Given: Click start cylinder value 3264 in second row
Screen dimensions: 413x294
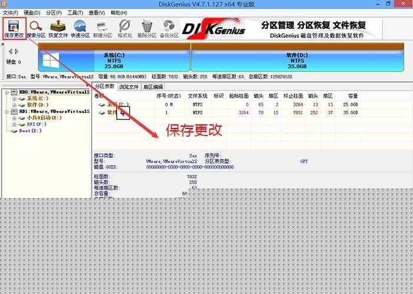Looking at the screenshot, I should pyautogui.click(x=243, y=113).
